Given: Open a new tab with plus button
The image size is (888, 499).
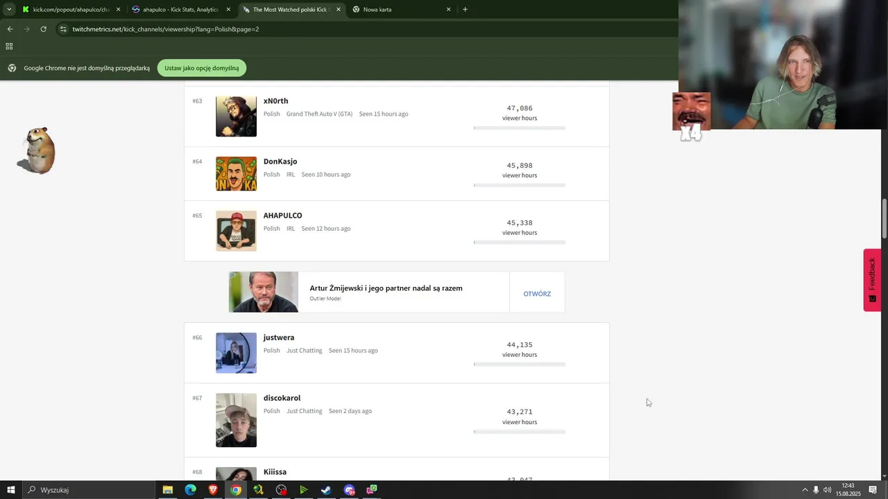Looking at the screenshot, I should click(465, 10).
